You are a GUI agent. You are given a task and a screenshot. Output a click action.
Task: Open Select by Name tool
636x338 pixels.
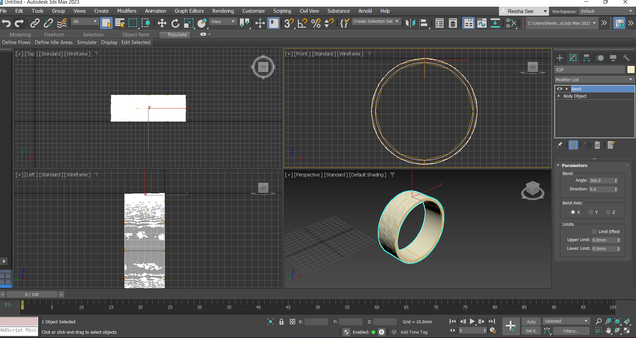click(120, 23)
